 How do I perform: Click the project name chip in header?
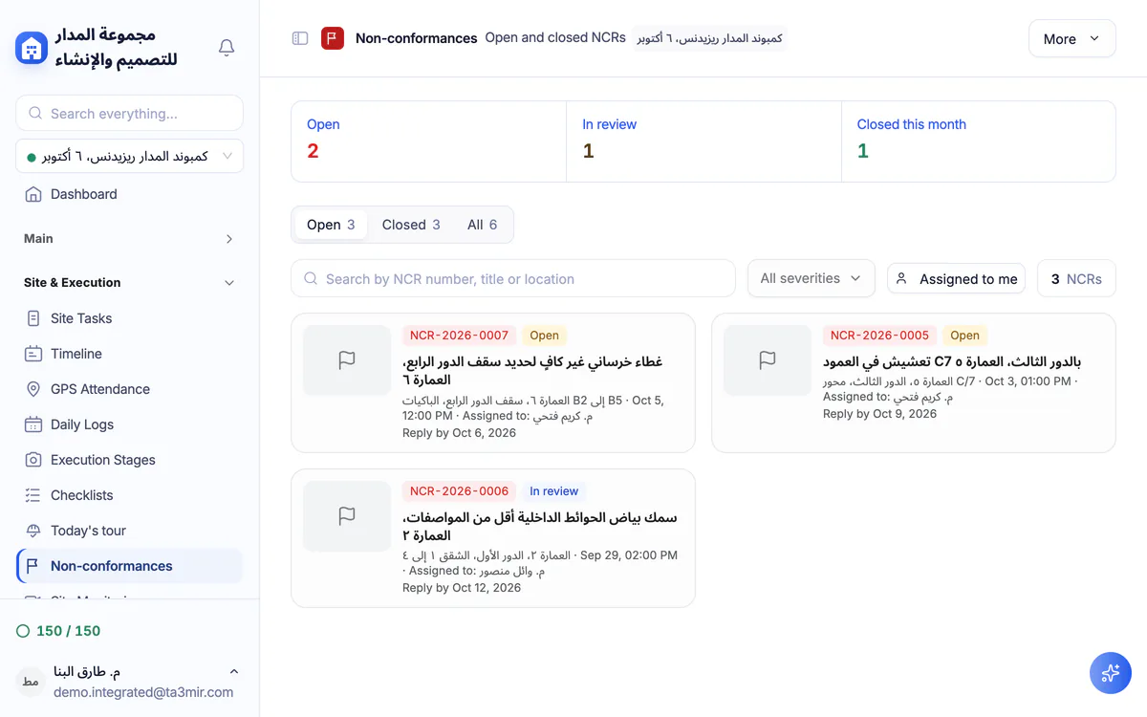[x=710, y=38]
